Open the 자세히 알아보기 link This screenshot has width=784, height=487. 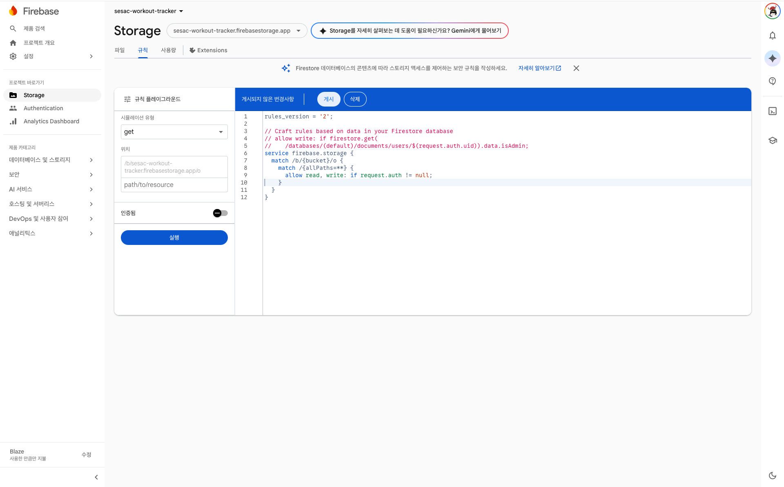(x=539, y=68)
